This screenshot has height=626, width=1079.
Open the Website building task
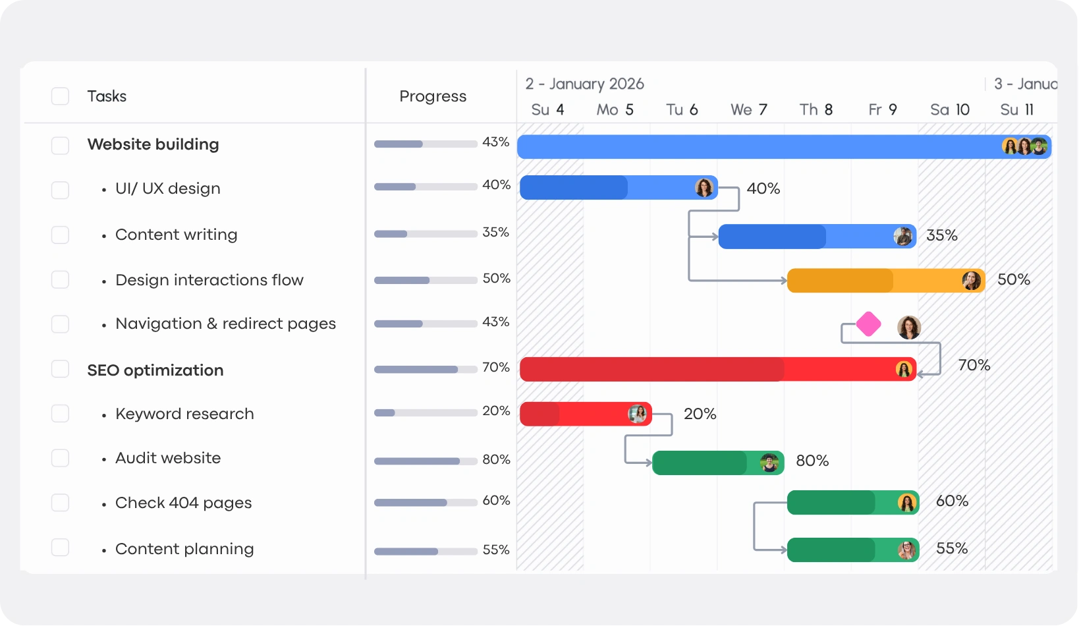[x=153, y=144]
